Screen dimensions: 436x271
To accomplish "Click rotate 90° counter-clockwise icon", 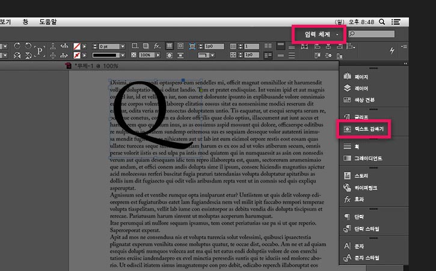I will pos(28,46).
